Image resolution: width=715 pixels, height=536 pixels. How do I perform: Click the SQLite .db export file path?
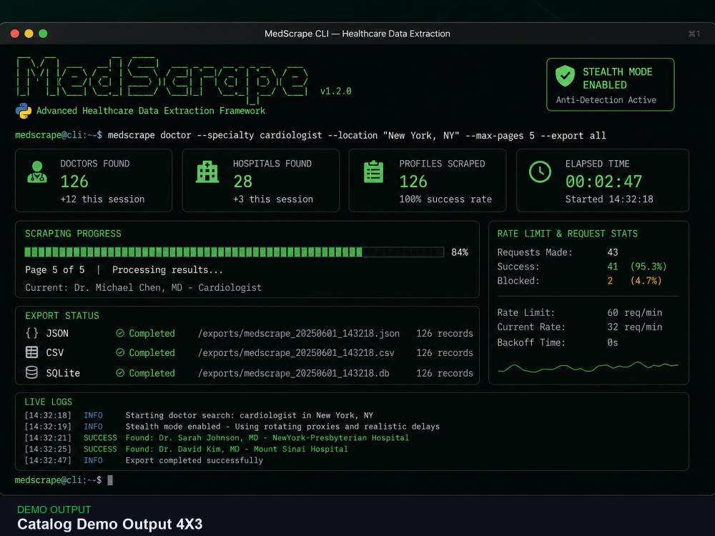[x=294, y=373]
